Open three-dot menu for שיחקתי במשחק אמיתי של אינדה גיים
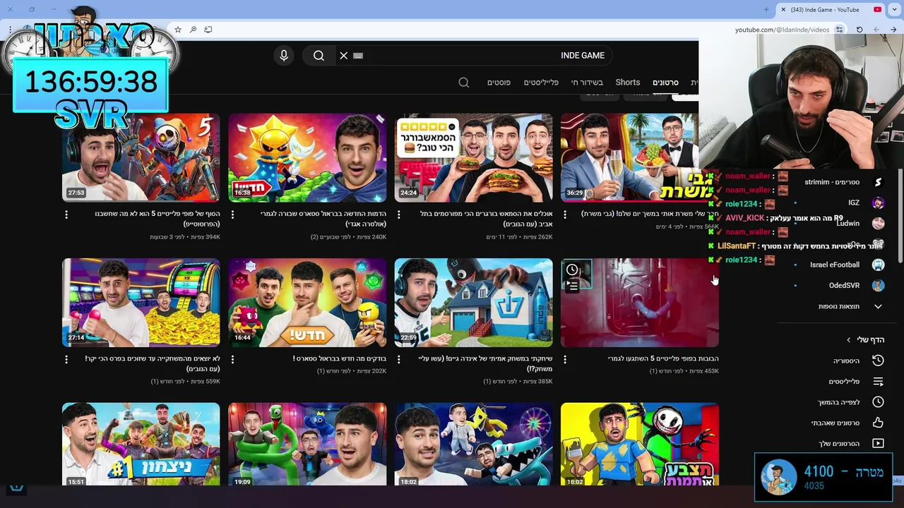904x508 pixels. coord(399,359)
